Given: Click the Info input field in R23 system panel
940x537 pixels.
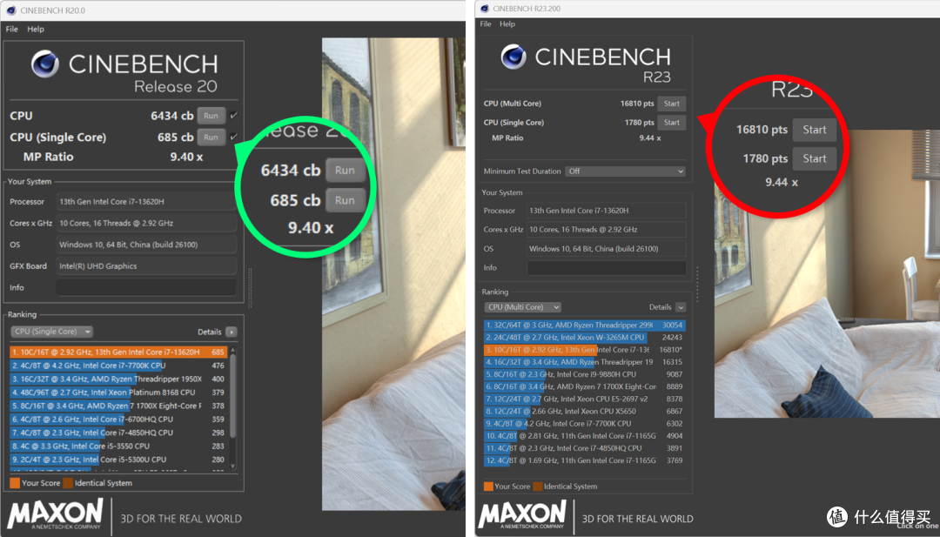Looking at the screenshot, I should [x=607, y=268].
